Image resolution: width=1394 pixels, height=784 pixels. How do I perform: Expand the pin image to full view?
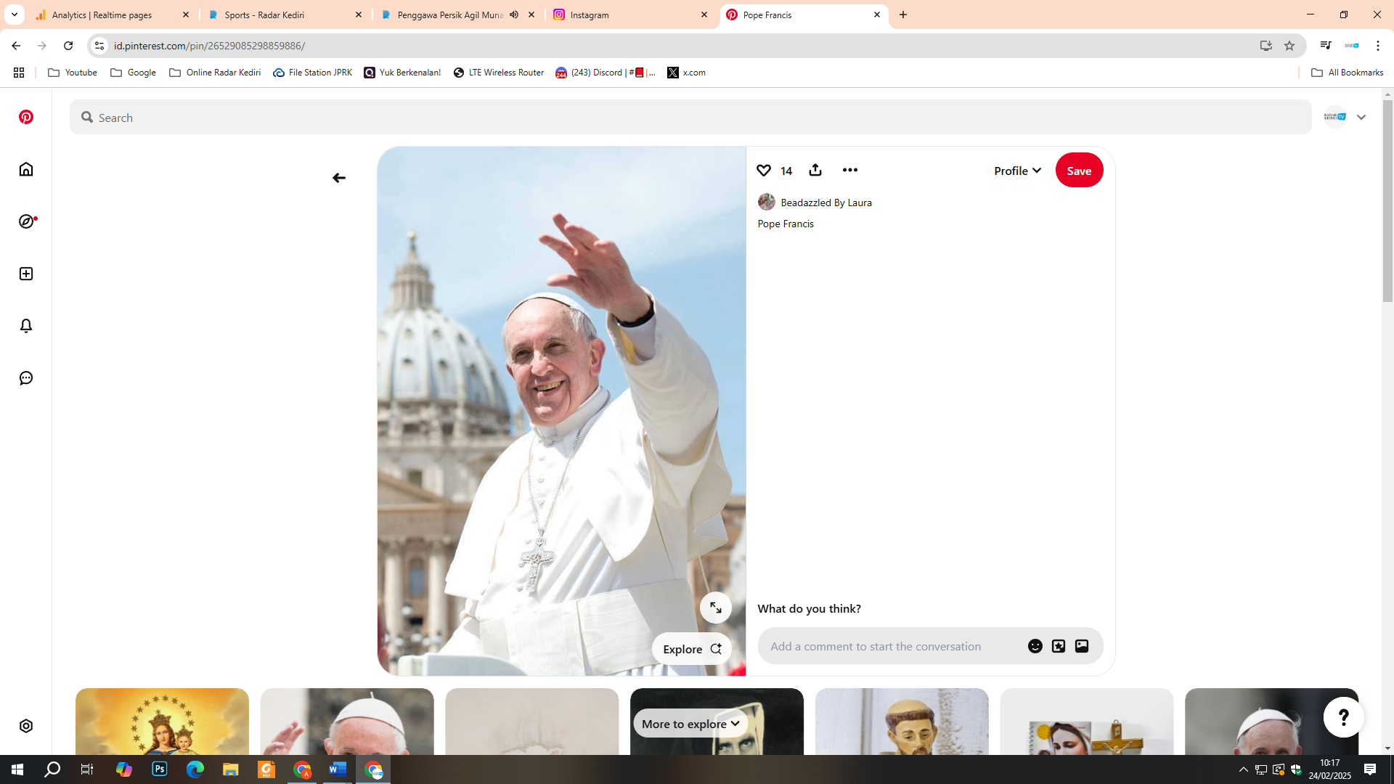715,608
